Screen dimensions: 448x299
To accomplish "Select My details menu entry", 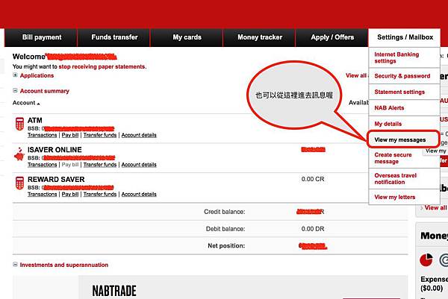I will 404,124.
